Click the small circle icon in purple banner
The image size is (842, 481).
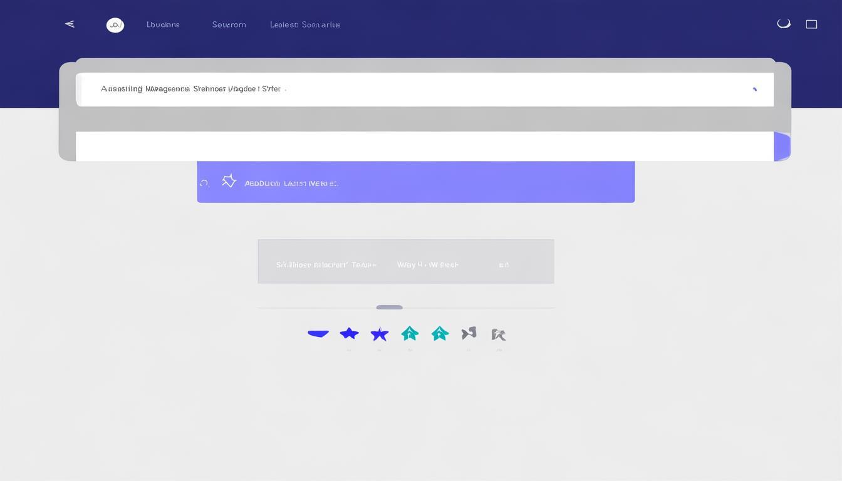pos(204,184)
